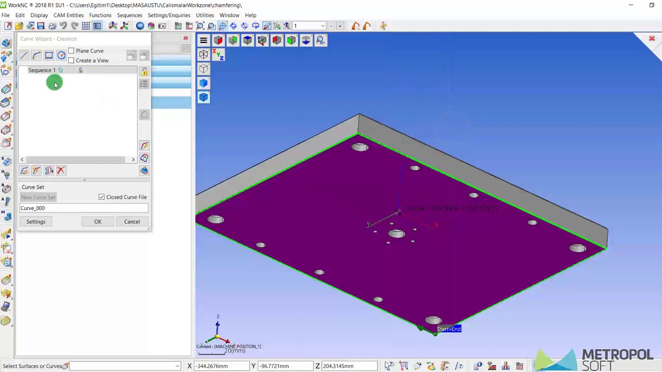This screenshot has height=372, width=662.
Task: Click the red X close icon in viewport corner
Action: point(652,39)
